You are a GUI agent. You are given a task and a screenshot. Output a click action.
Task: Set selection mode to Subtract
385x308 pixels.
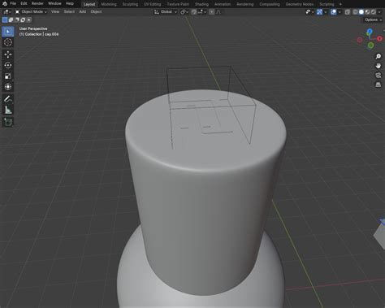point(17,20)
